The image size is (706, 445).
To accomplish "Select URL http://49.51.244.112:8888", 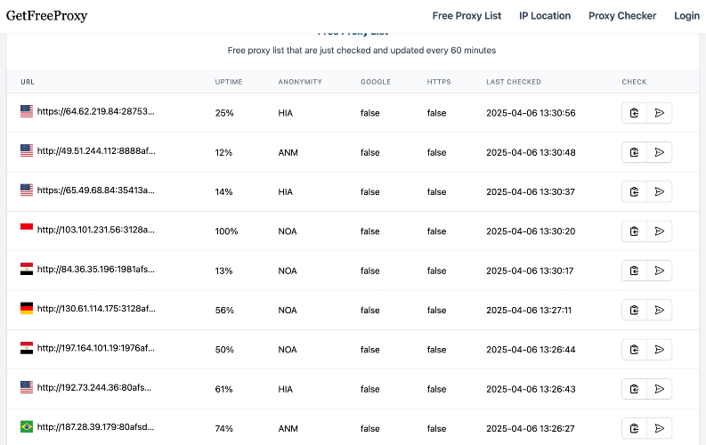I will pos(96,151).
